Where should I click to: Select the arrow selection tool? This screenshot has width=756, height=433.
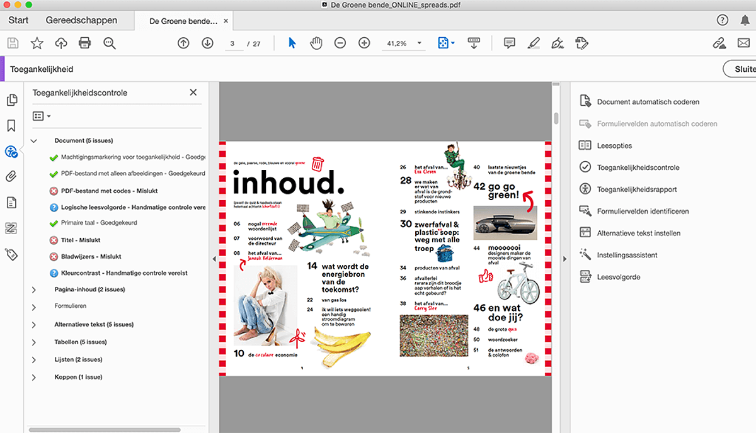pyautogui.click(x=292, y=43)
